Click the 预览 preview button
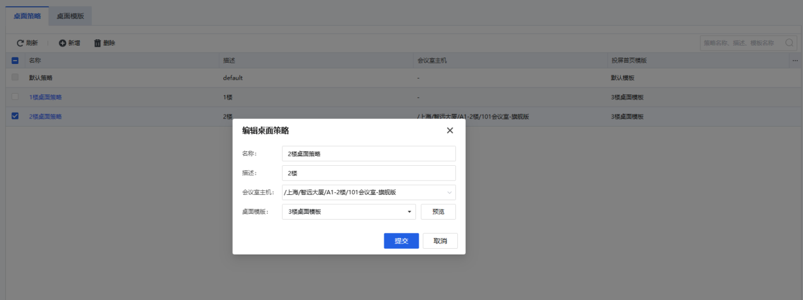Viewport: 803px width, 300px height. [438, 212]
